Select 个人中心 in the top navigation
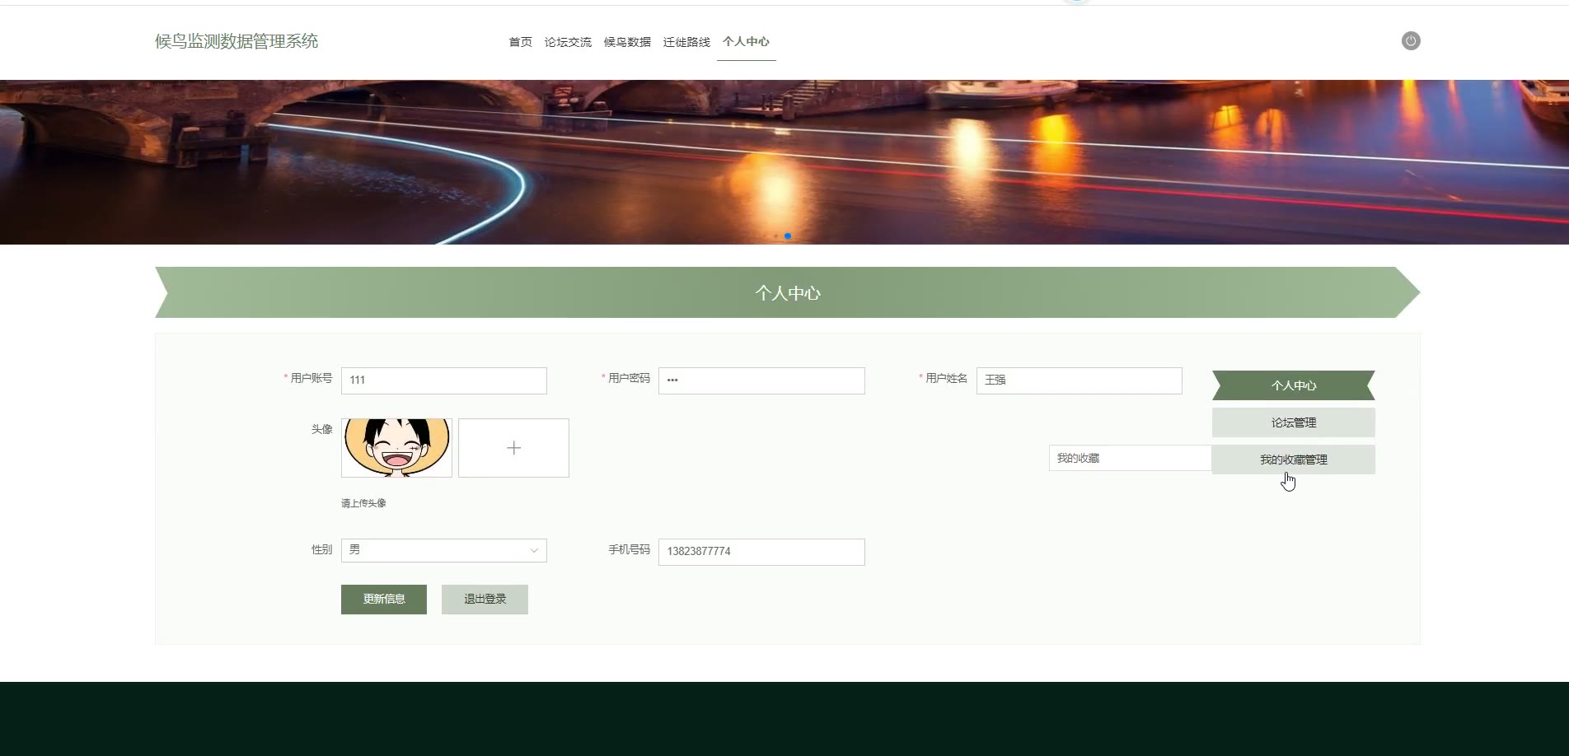 tap(746, 42)
